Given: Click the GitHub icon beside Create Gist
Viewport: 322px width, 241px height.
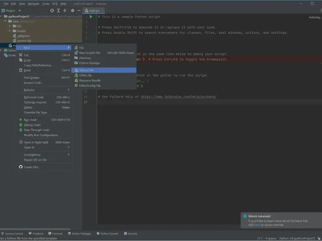Looking at the screenshot, I should pos(21,167).
